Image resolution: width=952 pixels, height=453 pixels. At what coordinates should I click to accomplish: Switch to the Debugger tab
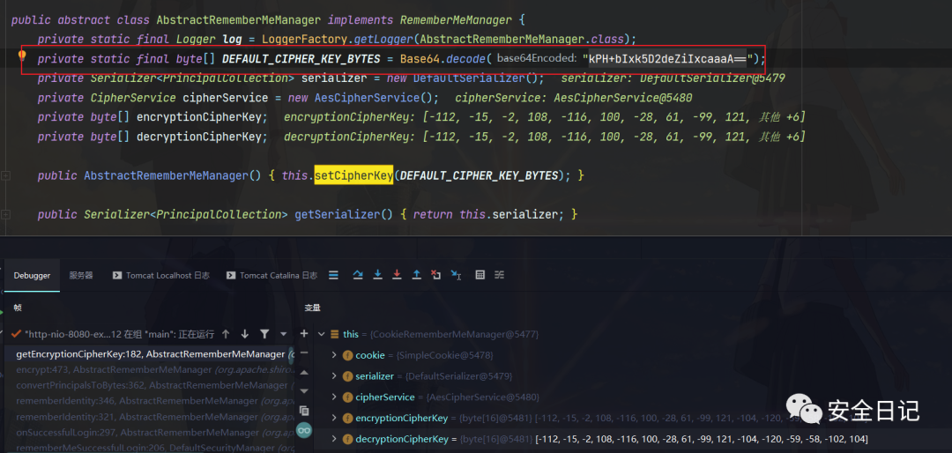click(33, 275)
